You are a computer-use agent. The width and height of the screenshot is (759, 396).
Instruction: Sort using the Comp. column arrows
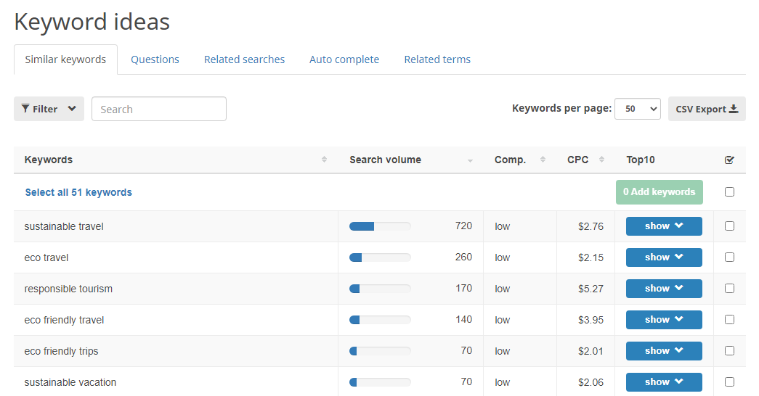(x=543, y=160)
